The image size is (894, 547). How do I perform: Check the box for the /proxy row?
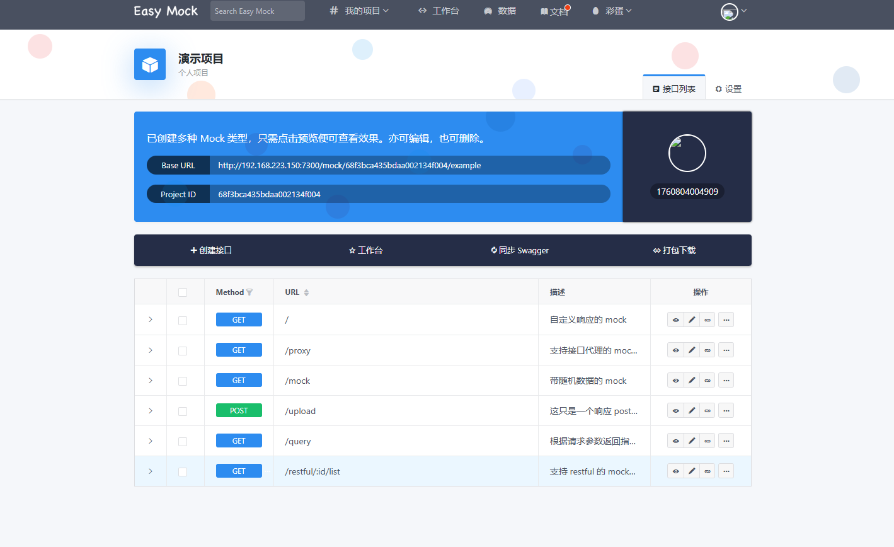coord(183,350)
